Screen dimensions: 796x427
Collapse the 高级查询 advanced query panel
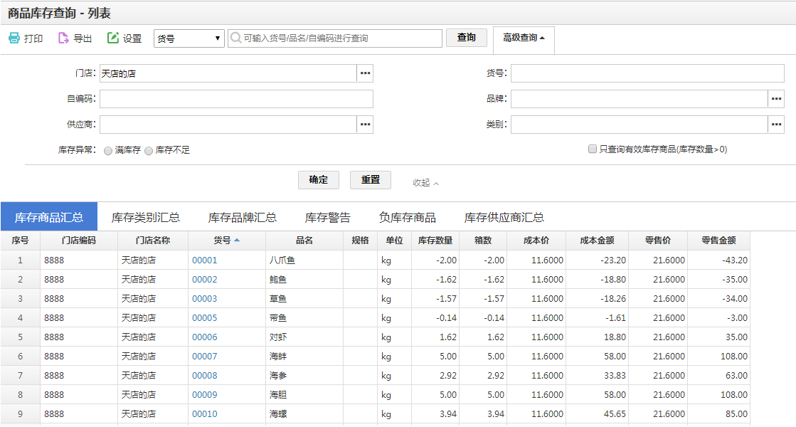point(524,38)
